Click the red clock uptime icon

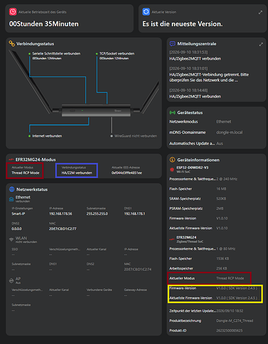12,12
